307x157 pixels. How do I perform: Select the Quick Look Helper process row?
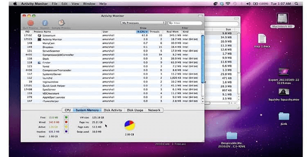tap(111, 86)
